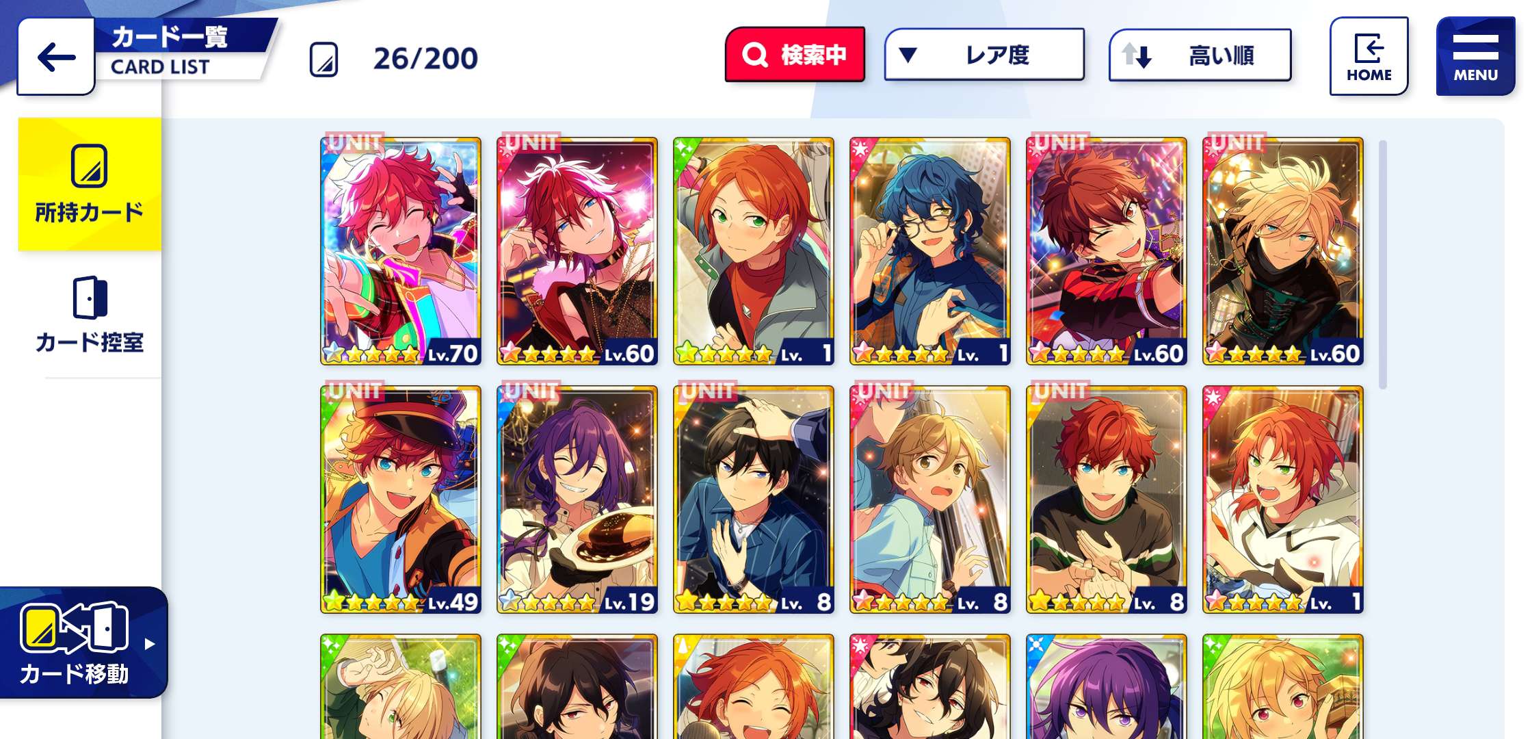Screen dimensions: 1532x739
Task: Go back using the arrow icon
Action: [56, 57]
